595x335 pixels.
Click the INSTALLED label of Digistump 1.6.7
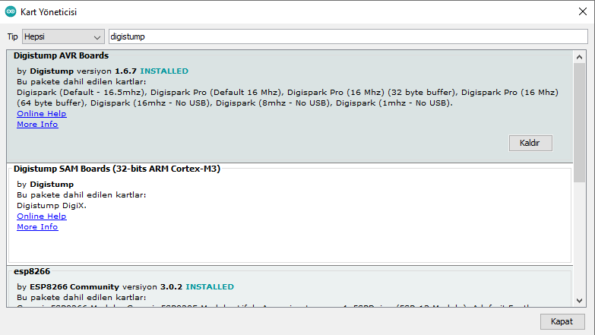pyautogui.click(x=163, y=71)
